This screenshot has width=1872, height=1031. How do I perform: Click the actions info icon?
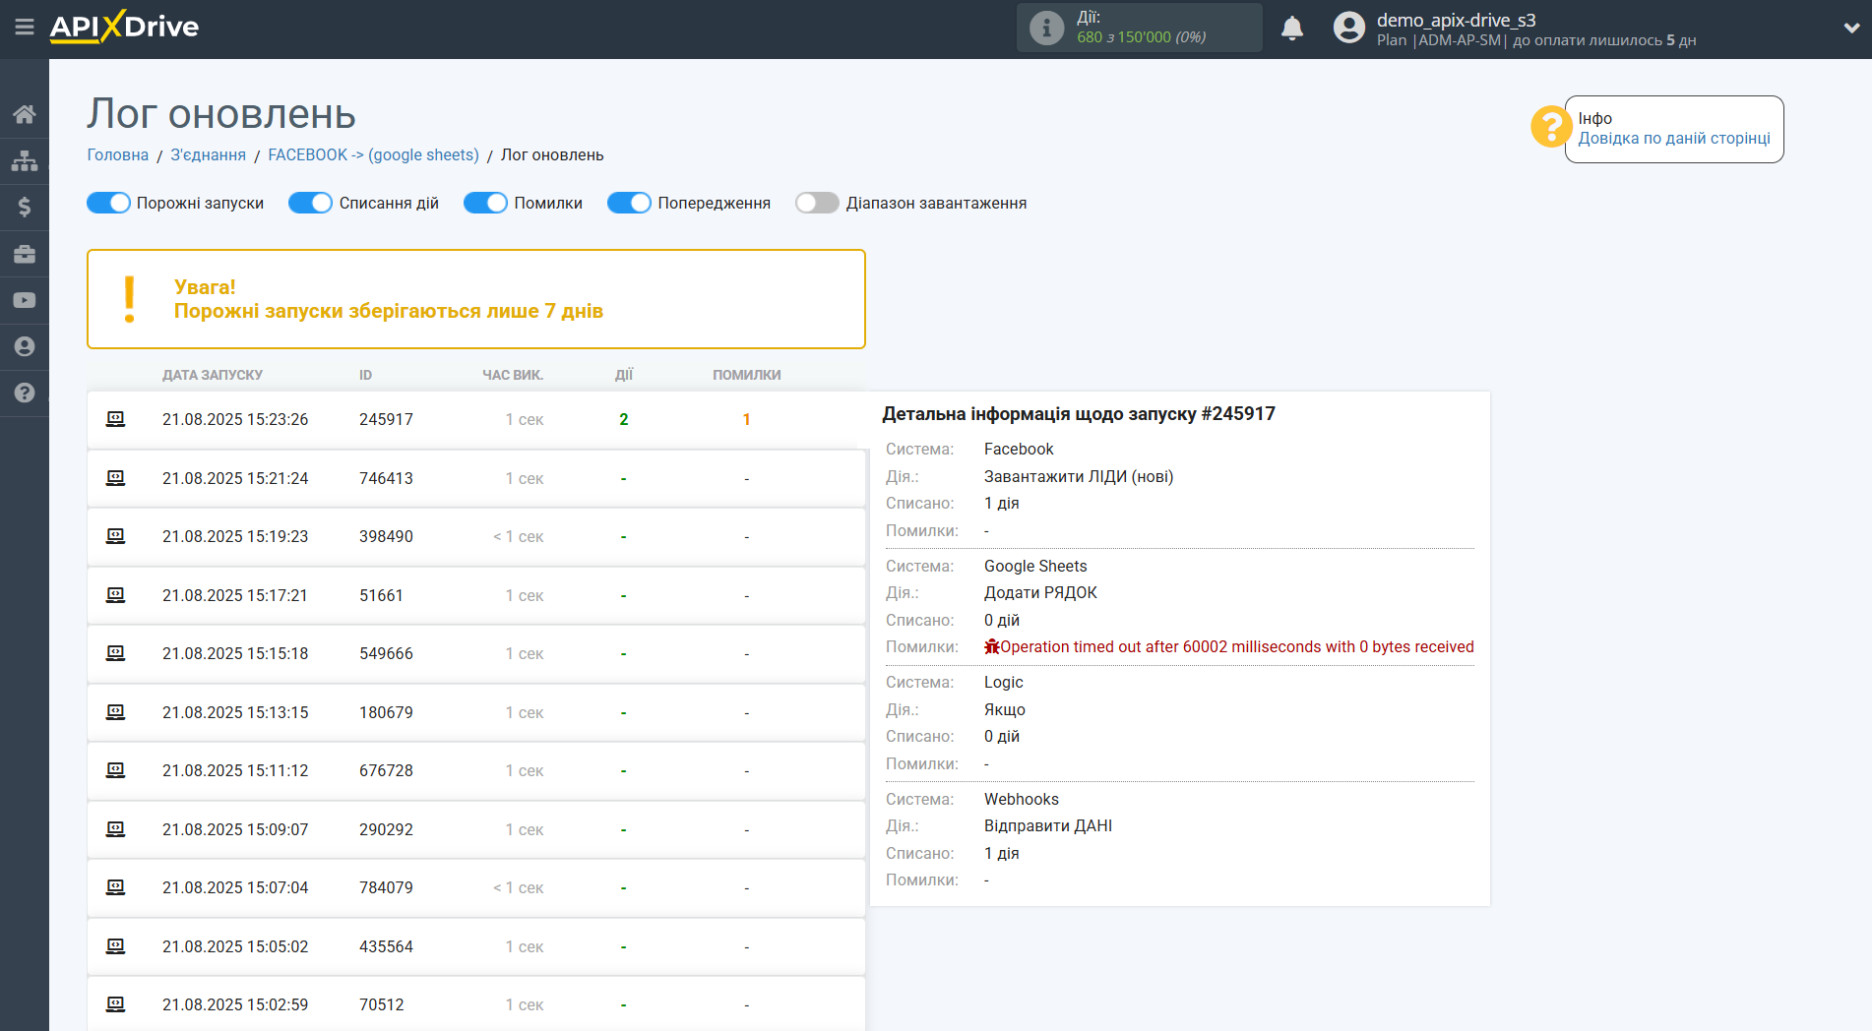pos(1046,28)
